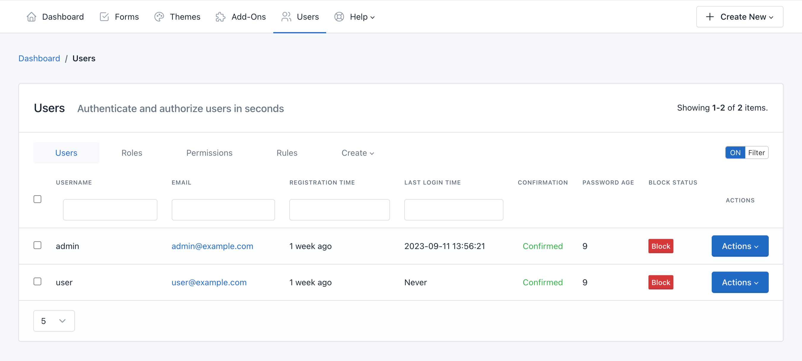Image resolution: width=802 pixels, height=361 pixels.
Task: Open the Actions dropdown for user
Action: [740, 282]
